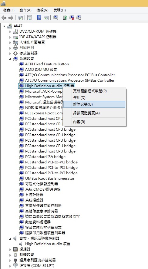Click the Forward arrow toolbar icon
The width and height of the screenshot is (148, 269).
tap(11, 18)
